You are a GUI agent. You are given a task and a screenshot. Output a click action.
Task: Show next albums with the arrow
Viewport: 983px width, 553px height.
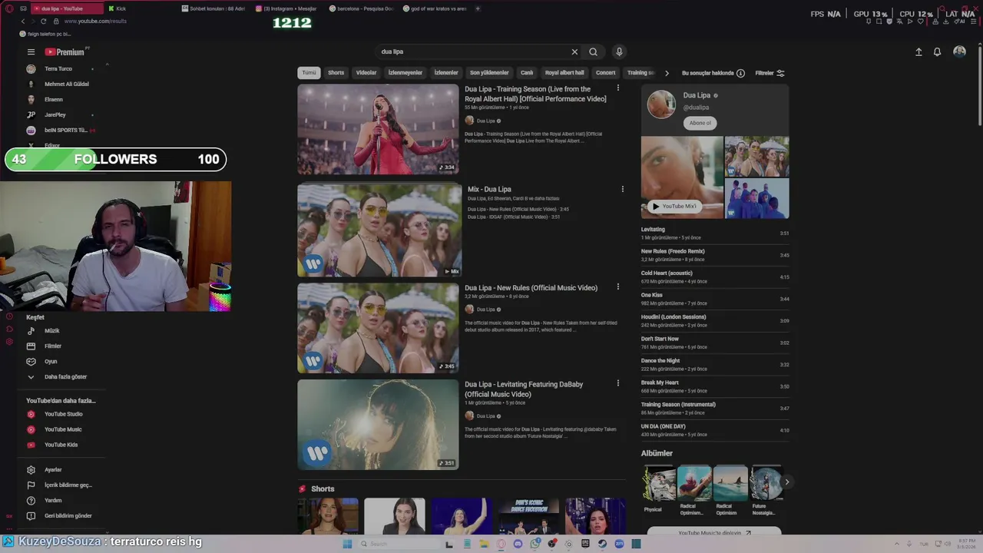(786, 482)
